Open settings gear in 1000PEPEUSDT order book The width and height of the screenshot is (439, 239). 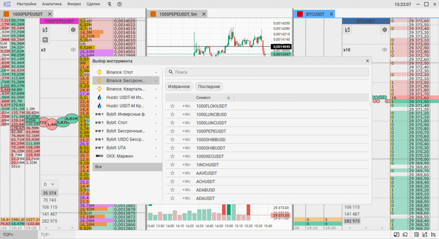pos(73,30)
